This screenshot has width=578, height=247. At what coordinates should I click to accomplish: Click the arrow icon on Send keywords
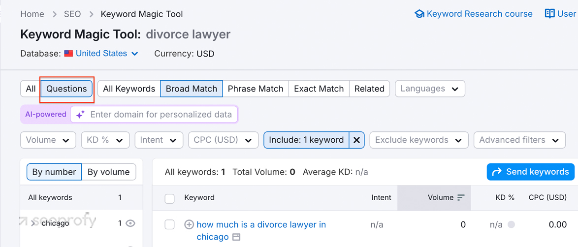497,172
